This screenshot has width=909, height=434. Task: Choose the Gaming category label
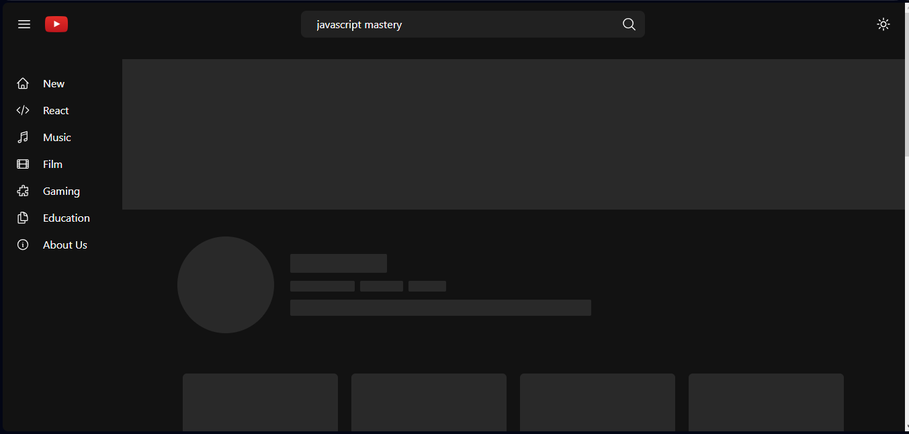pos(61,191)
